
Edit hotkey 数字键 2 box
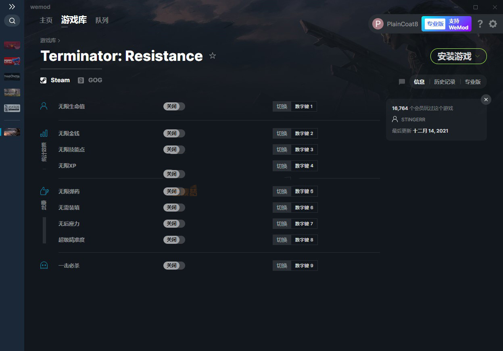point(304,133)
